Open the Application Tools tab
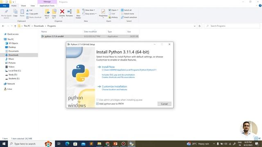Screen dimensions: 262x147 (x=47, y=6)
